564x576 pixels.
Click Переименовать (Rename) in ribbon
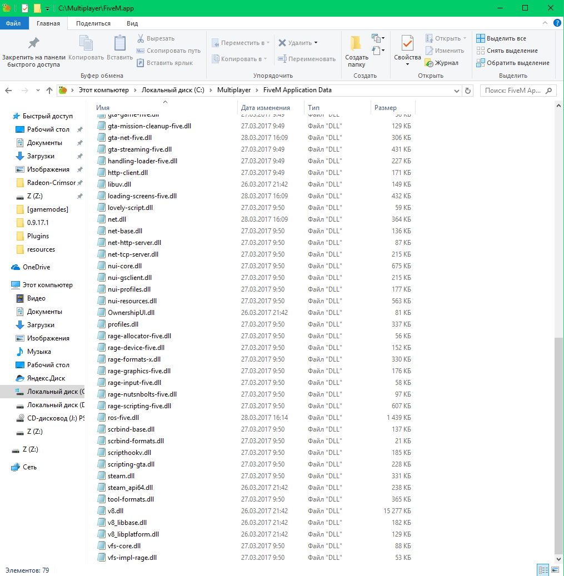(307, 59)
